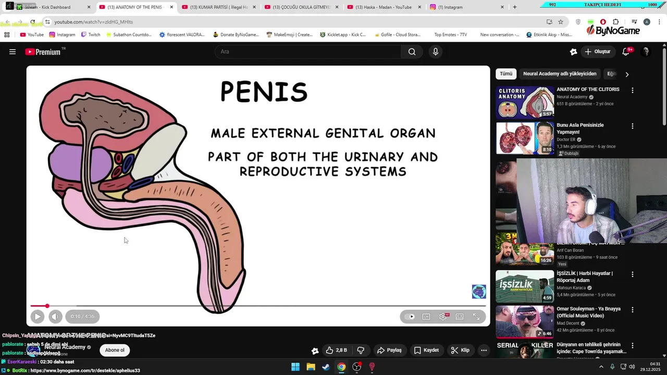Open the 'İŞSİZLİK' video thumbnail

525,286
